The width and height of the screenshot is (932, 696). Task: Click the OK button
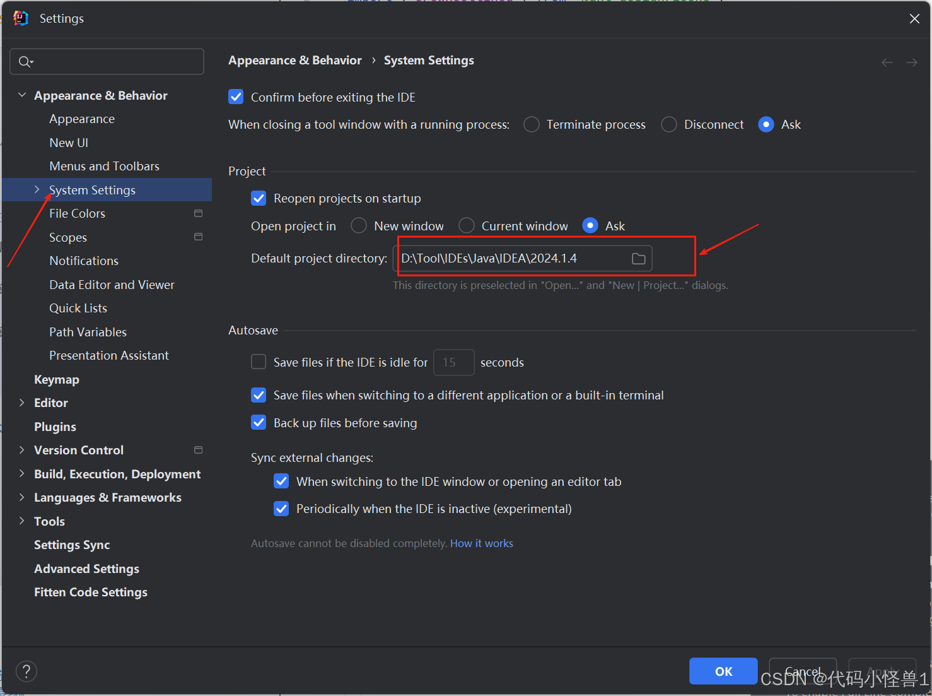(x=723, y=671)
